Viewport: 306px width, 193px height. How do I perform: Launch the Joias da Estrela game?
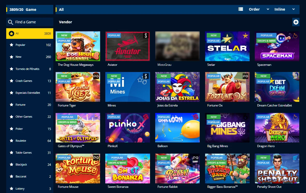coord(177,87)
